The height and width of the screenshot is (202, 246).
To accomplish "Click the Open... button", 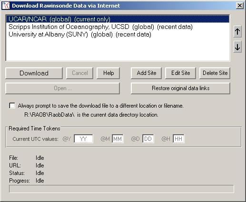I will coord(62,88).
